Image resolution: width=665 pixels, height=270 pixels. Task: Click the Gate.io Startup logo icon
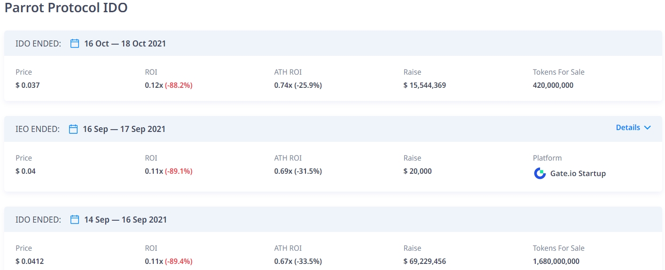(x=540, y=173)
